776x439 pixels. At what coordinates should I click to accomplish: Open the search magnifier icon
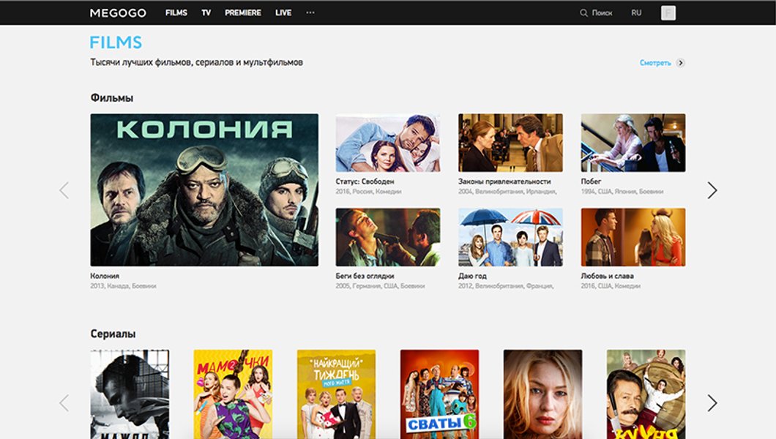(x=583, y=13)
